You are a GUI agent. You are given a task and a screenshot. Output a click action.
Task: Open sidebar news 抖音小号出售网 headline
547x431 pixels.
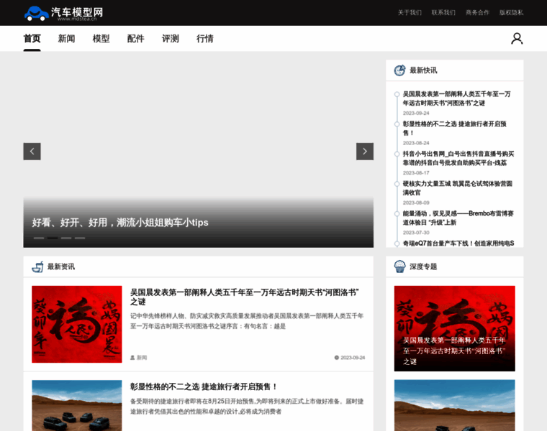point(458,159)
